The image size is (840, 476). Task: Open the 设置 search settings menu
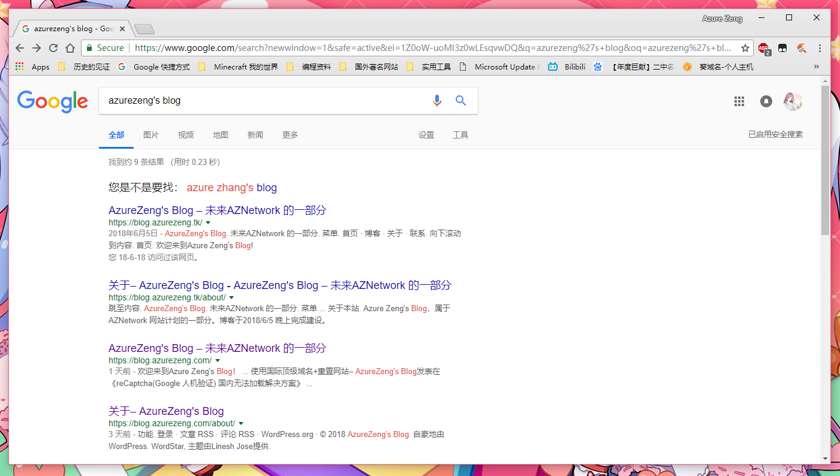click(x=426, y=135)
